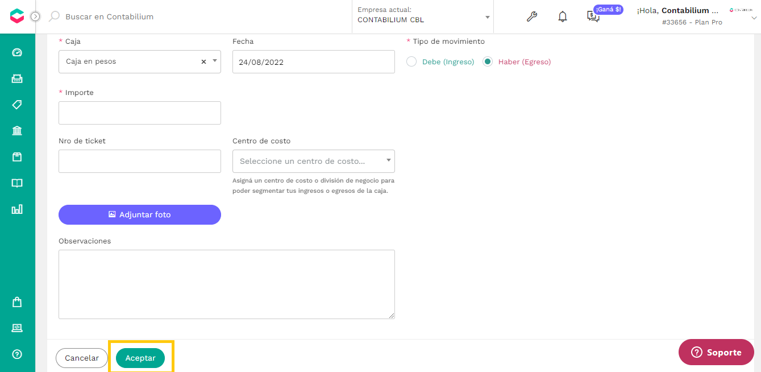Select Debe (Ingreso) radio option
Viewport: 761px width, 372px height.
[x=411, y=61]
